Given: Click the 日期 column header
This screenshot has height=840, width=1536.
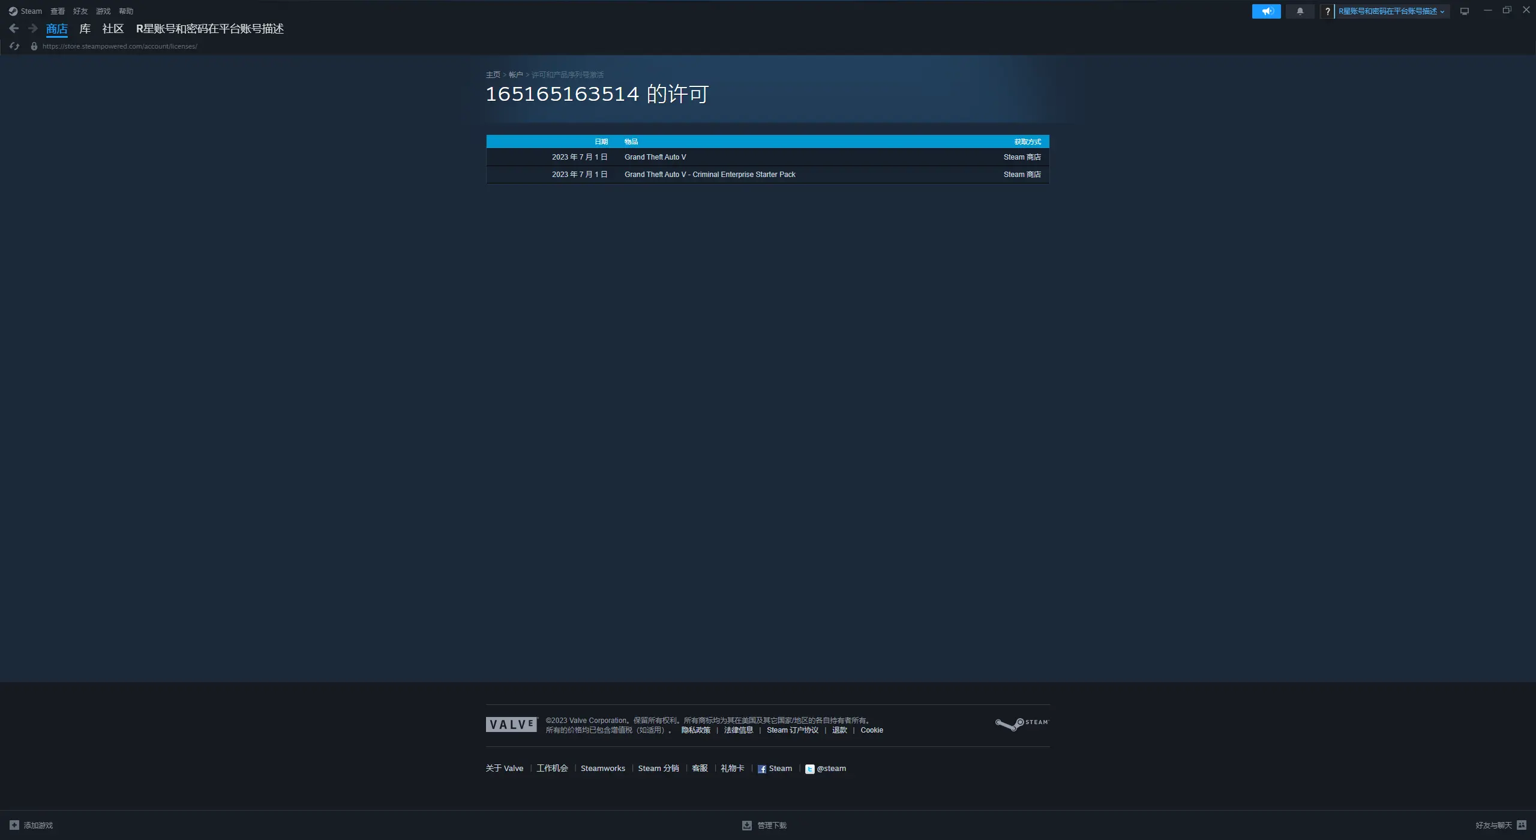Looking at the screenshot, I should click(601, 142).
